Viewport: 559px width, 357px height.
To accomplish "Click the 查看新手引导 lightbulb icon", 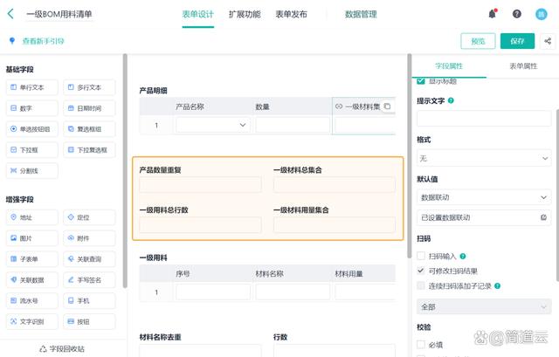I will (12, 41).
